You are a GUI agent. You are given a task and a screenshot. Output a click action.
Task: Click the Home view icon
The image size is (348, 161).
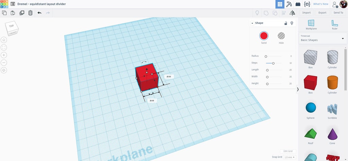[4, 40]
